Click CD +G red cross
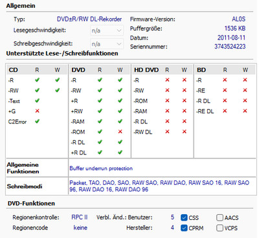This screenshot has height=238, width=259. [37, 111]
